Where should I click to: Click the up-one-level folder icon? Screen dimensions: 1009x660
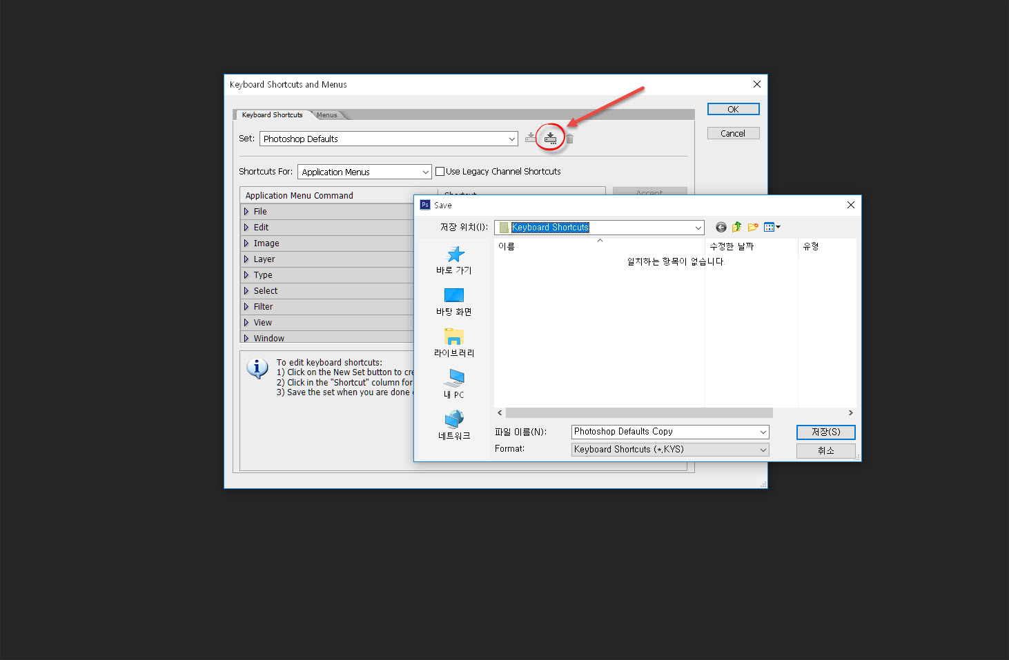736,227
